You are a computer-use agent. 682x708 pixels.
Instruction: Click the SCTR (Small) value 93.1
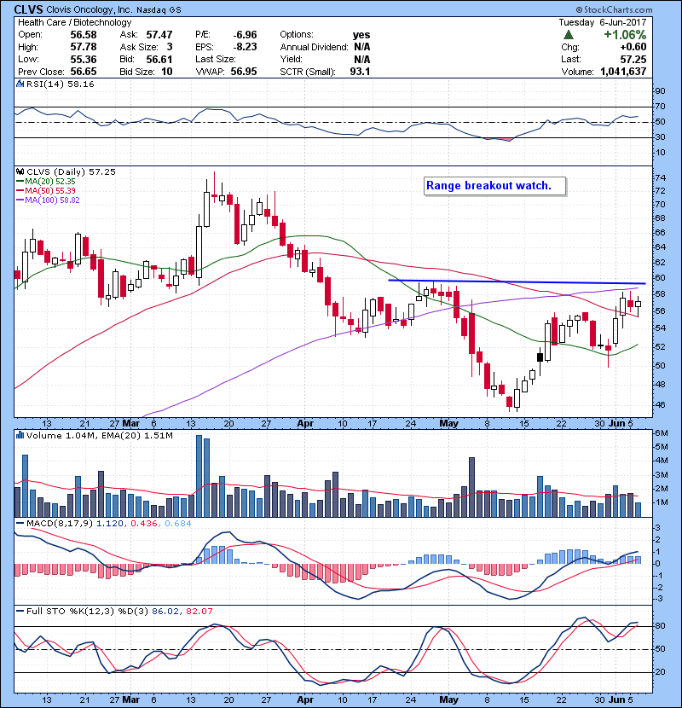pyautogui.click(x=360, y=72)
